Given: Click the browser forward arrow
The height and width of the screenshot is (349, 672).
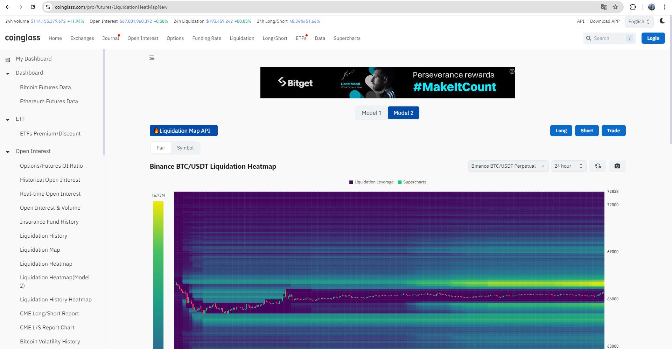Looking at the screenshot, I should (20, 7).
